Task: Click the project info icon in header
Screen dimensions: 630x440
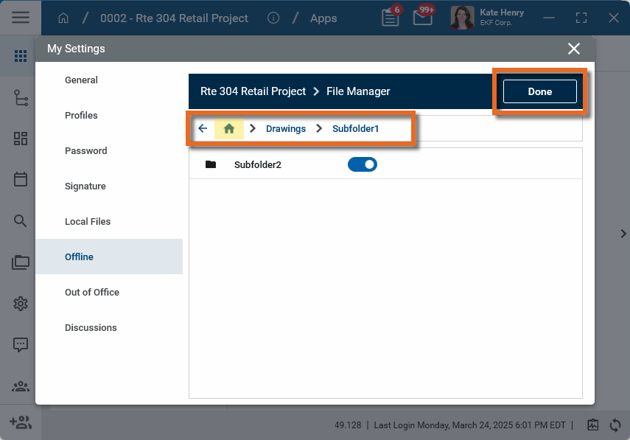Action: point(273,18)
